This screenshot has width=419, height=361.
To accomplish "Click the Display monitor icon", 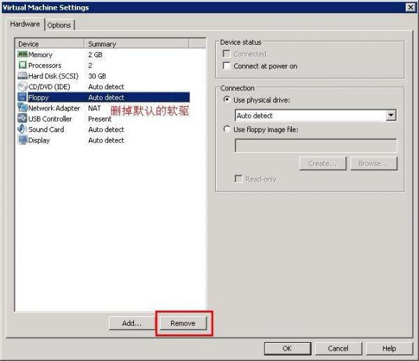I will coord(22,140).
